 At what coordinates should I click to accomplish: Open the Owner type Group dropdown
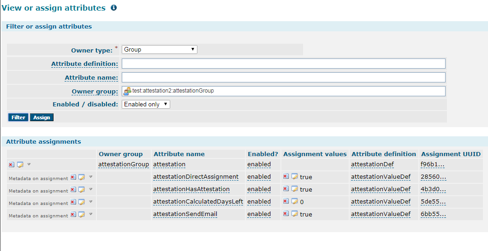(159, 49)
